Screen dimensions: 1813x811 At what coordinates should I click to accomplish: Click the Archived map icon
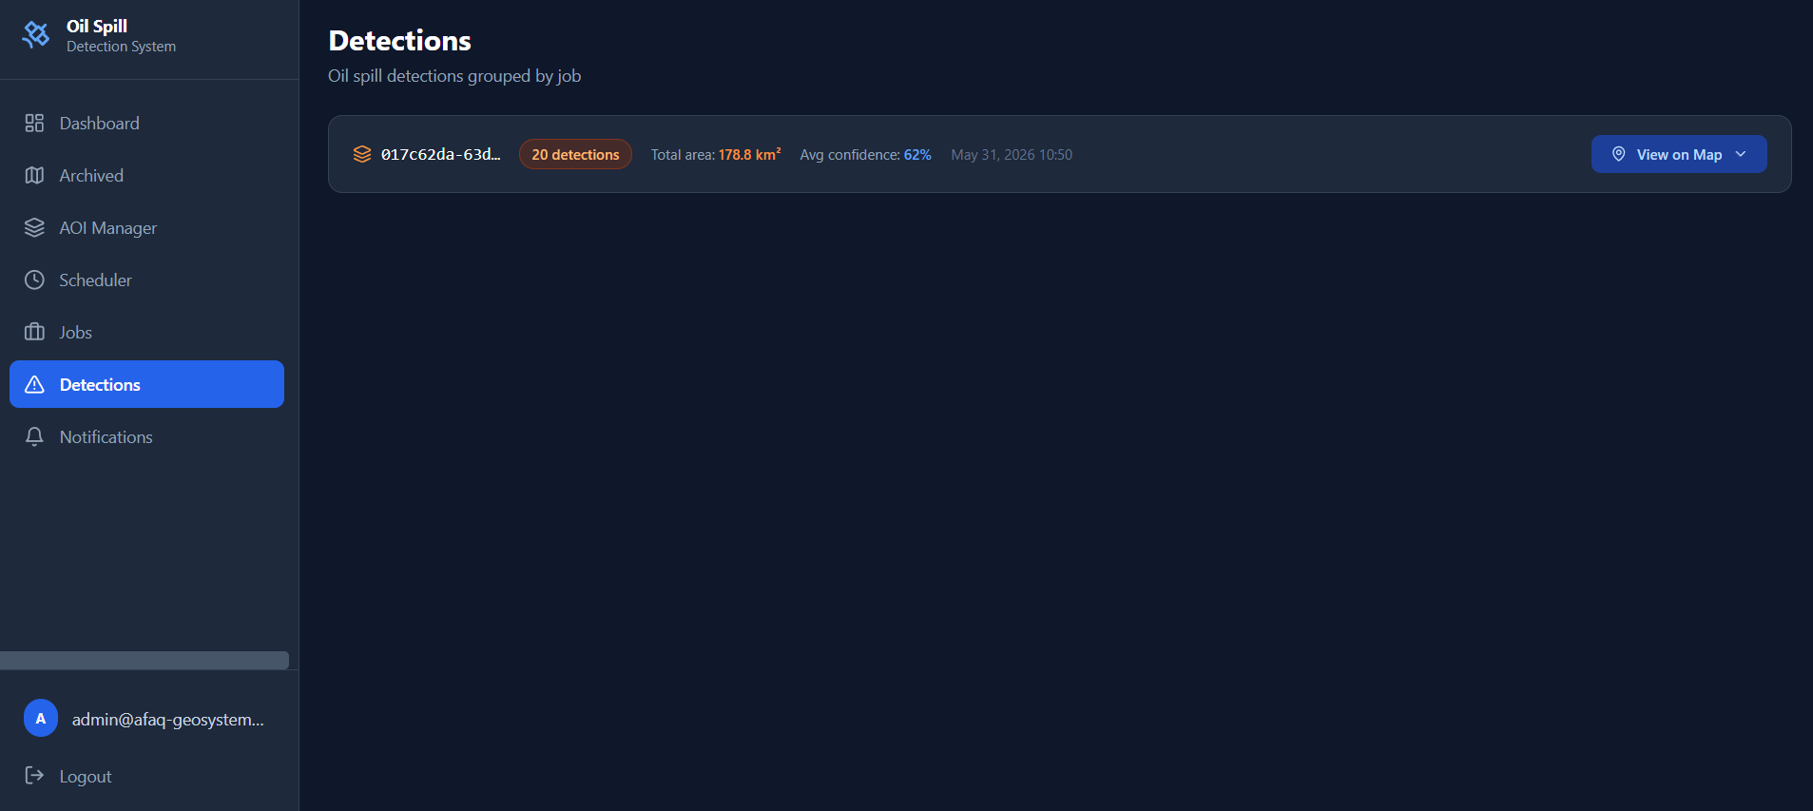[34, 175]
